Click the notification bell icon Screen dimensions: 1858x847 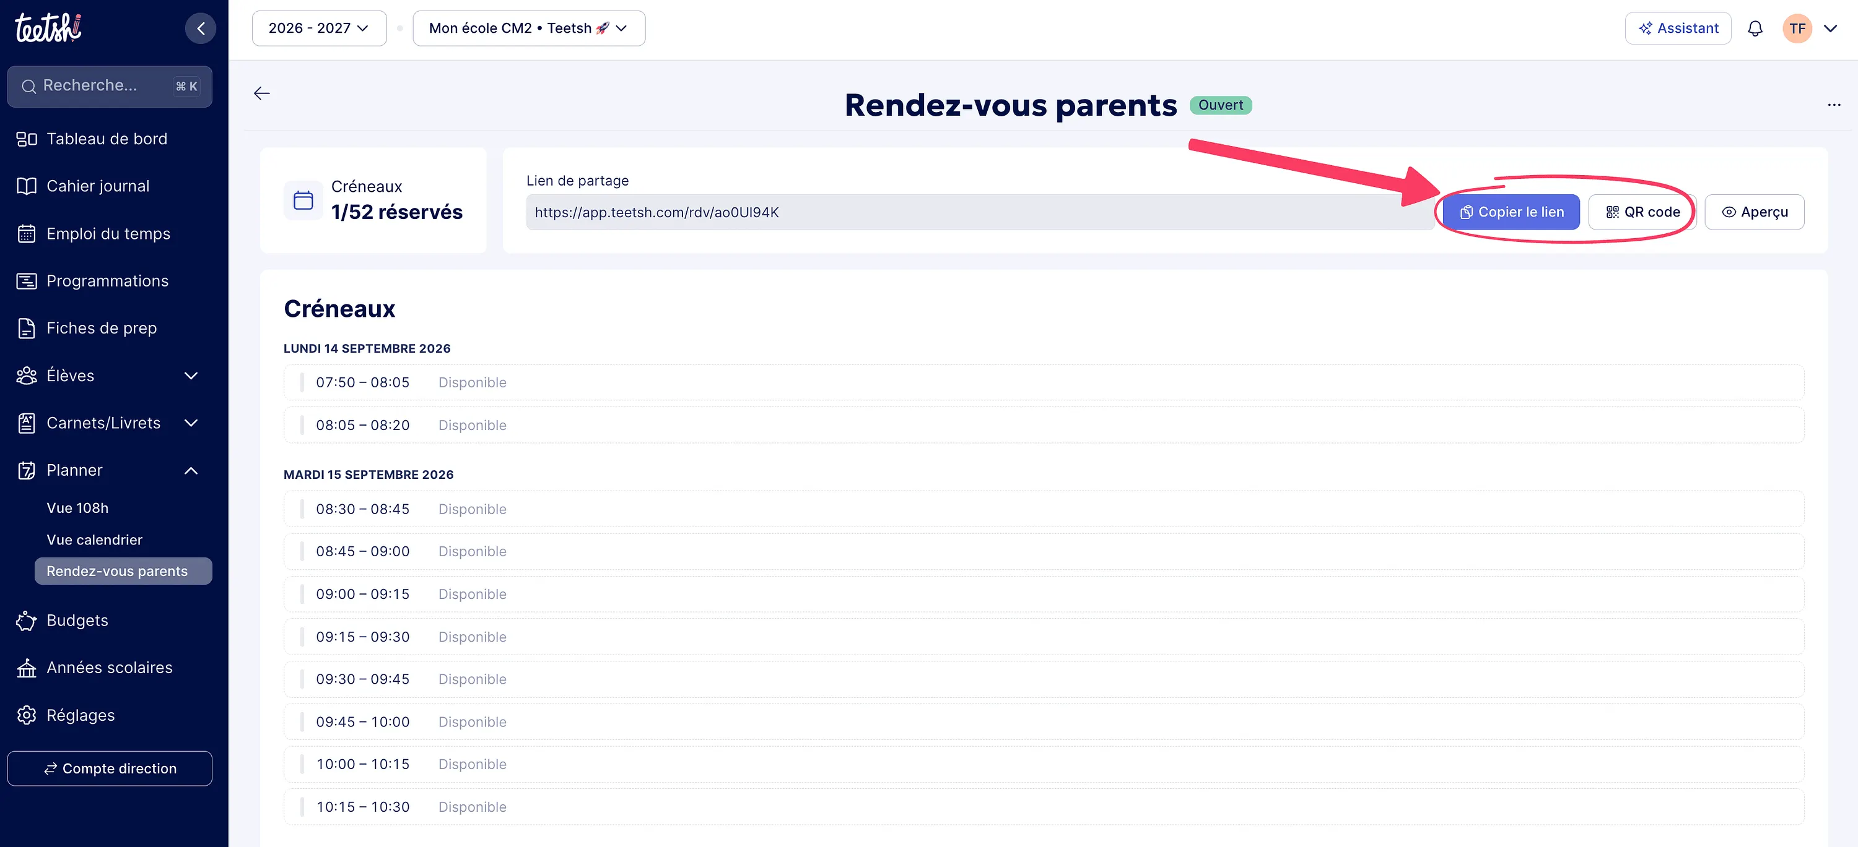tap(1755, 28)
